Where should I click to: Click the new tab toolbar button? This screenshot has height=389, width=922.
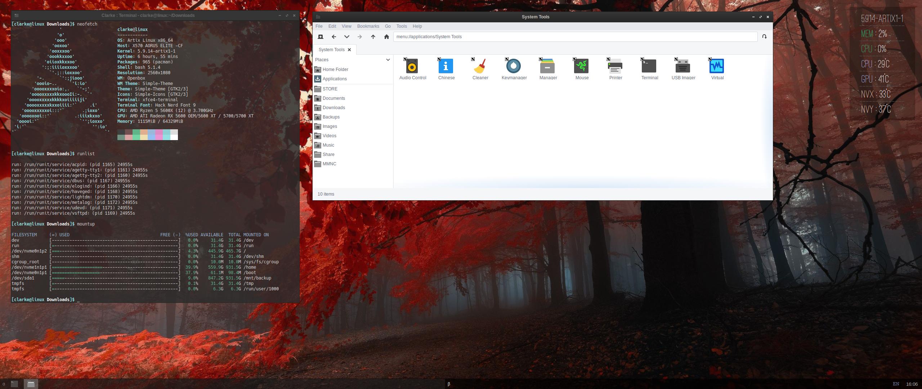[321, 37]
